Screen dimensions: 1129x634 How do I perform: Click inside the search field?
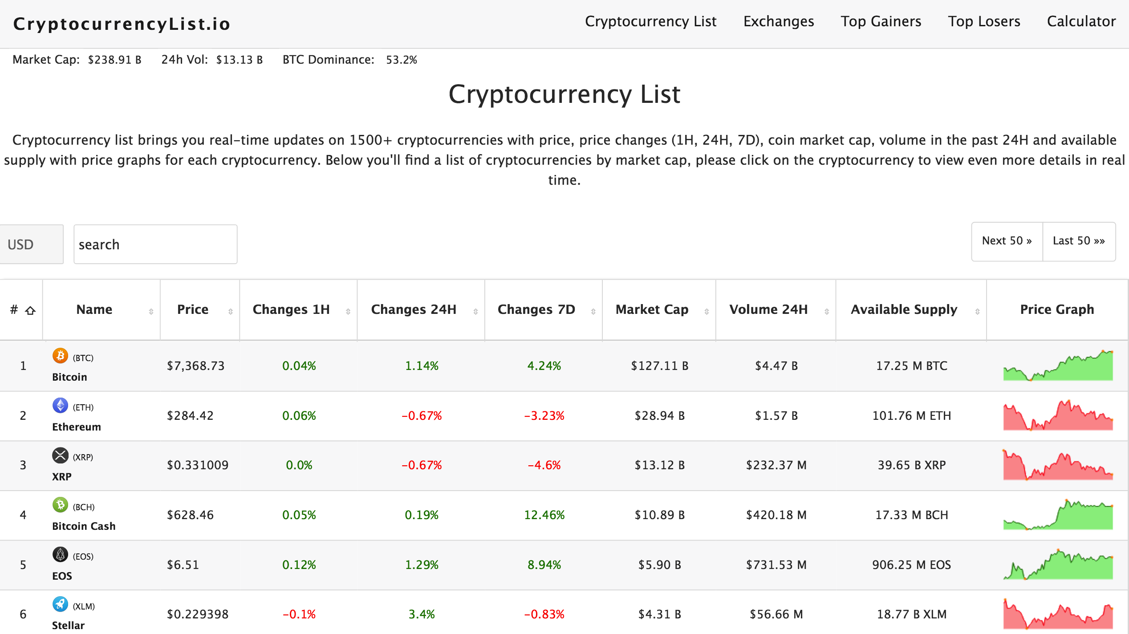click(x=155, y=244)
